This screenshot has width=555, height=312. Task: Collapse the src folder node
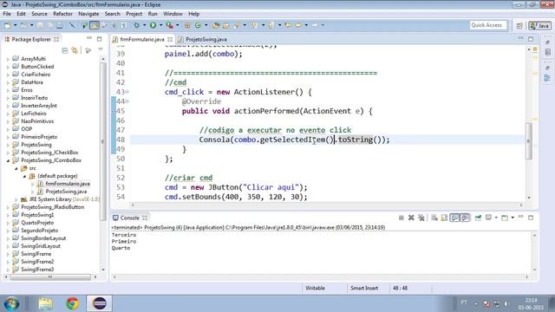(x=16, y=168)
